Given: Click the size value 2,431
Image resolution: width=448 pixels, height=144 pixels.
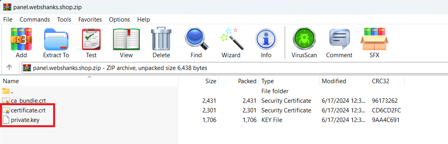Looking at the screenshot, I should click(x=209, y=100).
